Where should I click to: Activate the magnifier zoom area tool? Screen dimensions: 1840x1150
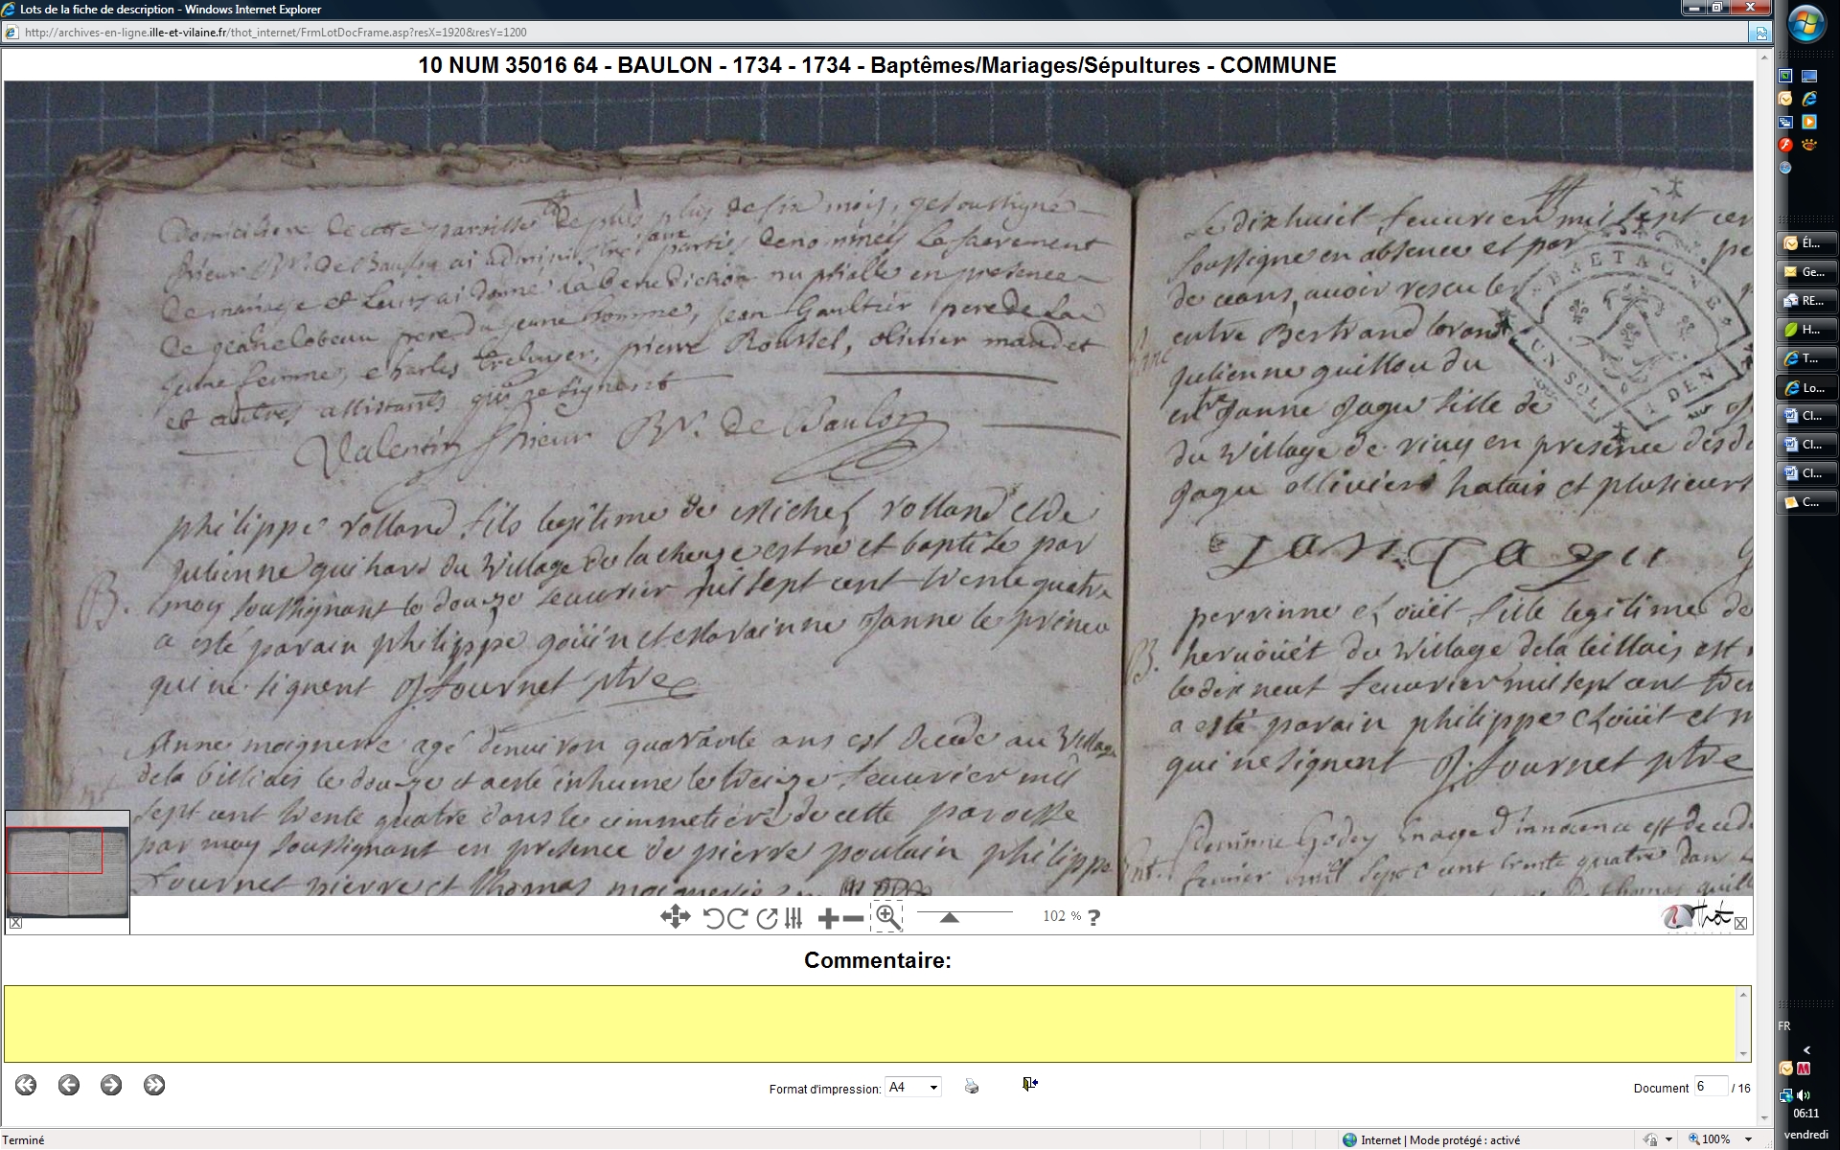[x=887, y=917]
